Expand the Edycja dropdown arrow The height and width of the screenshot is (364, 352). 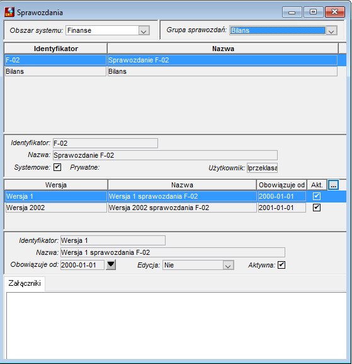(x=228, y=266)
